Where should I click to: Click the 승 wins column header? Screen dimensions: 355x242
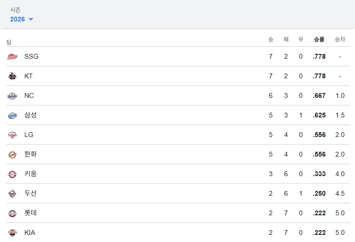(271, 40)
